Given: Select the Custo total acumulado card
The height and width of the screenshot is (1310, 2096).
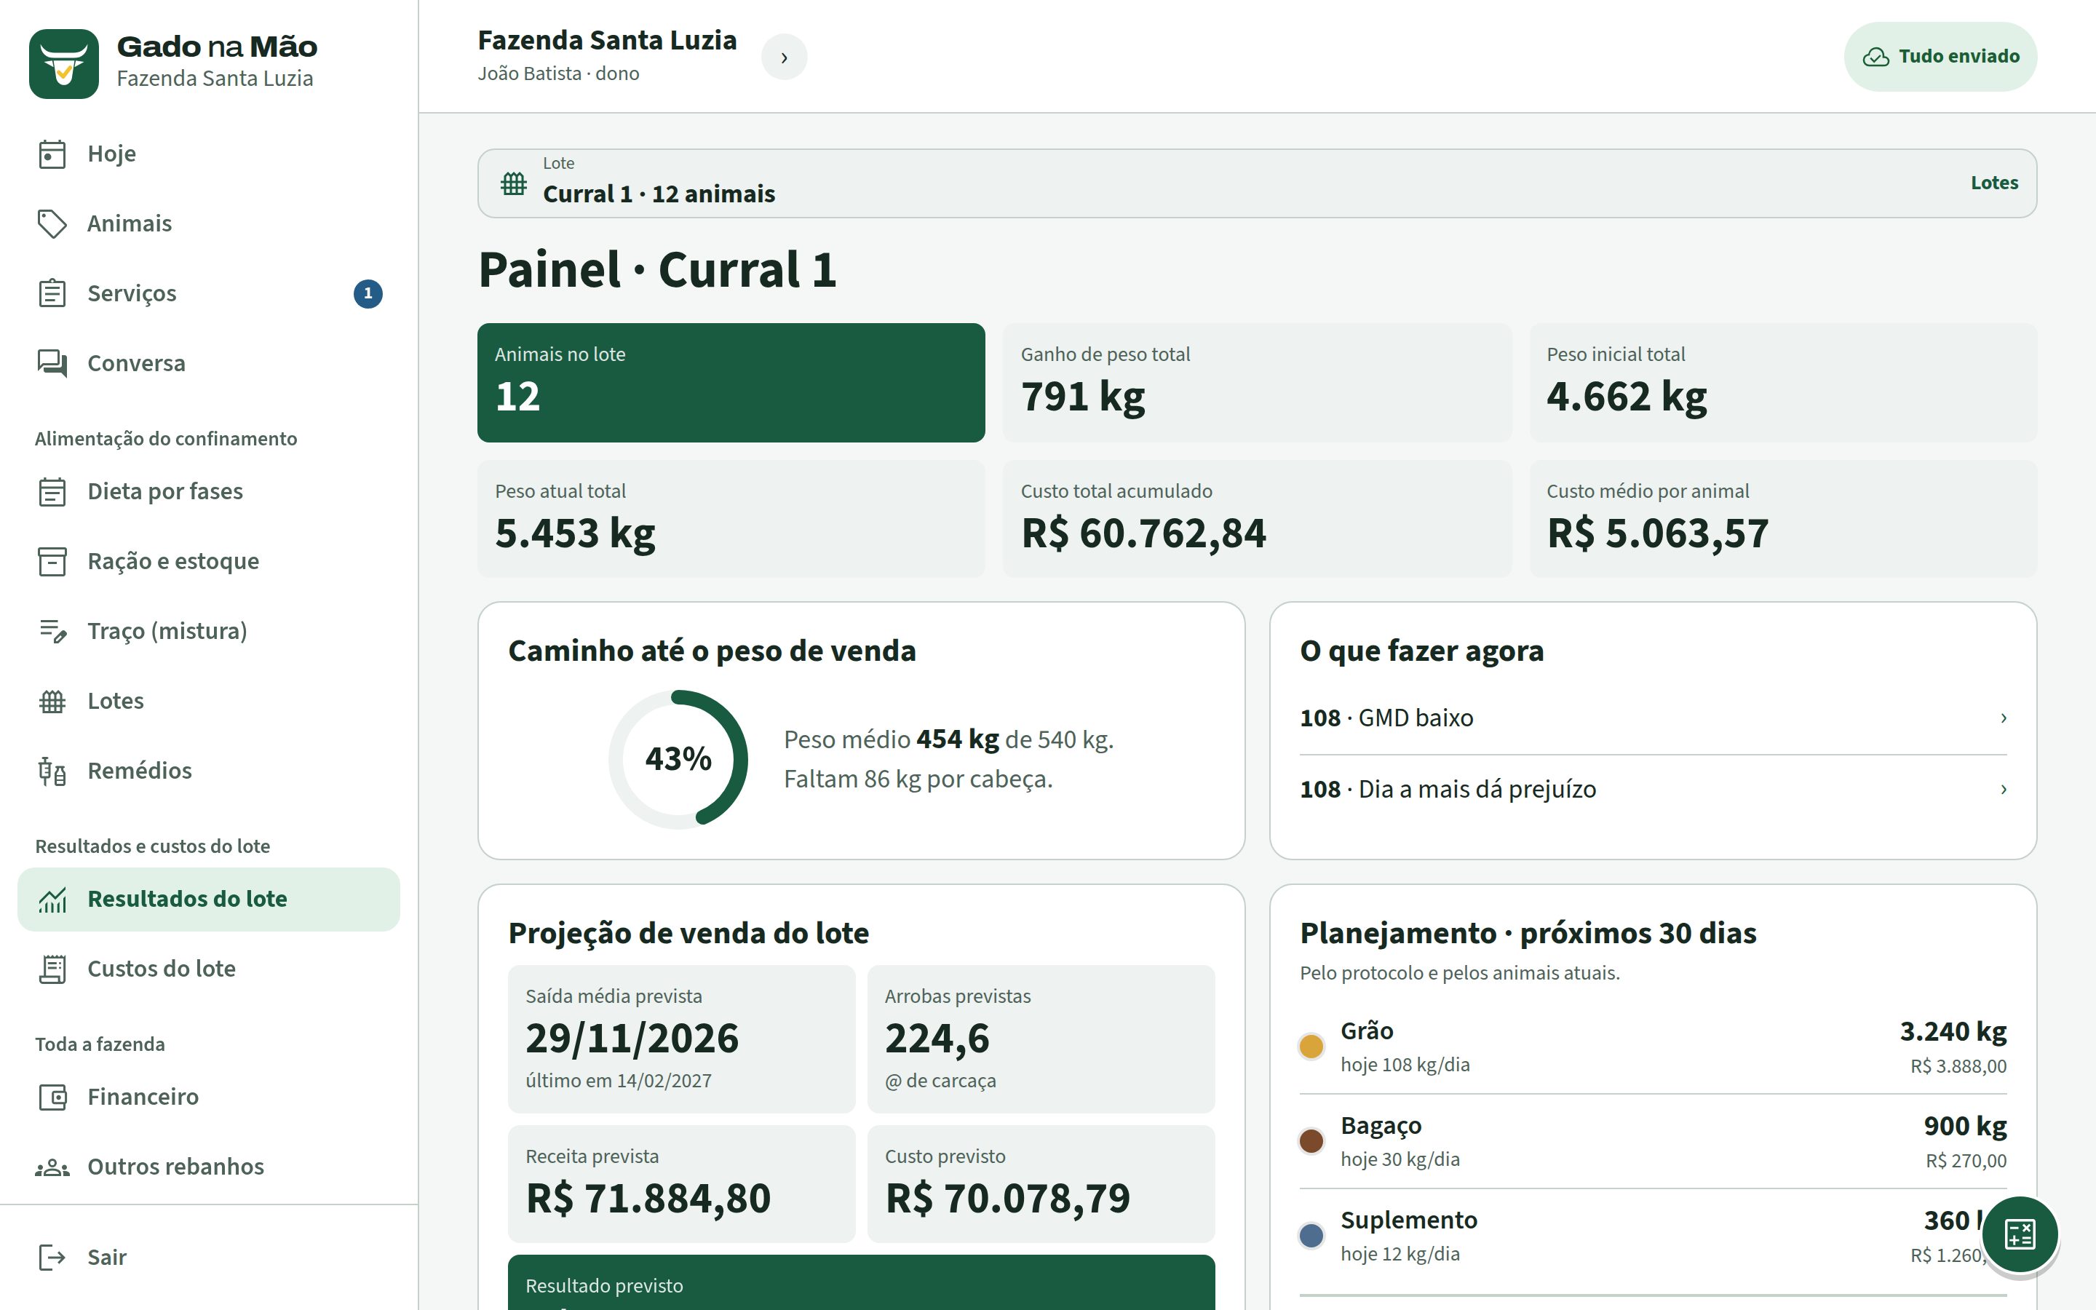Looking at the screenshot, I should point(1257,519).
